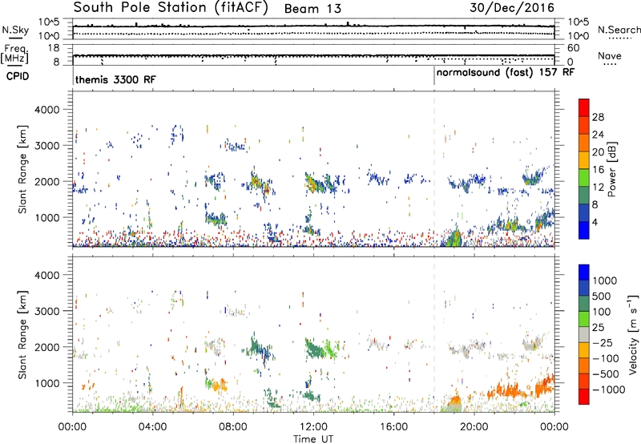Click velocity panel 'Slant Range [km]' axis label
This screenshot has width=641, height=444.
pyautogui.click(x=22, y=334)
